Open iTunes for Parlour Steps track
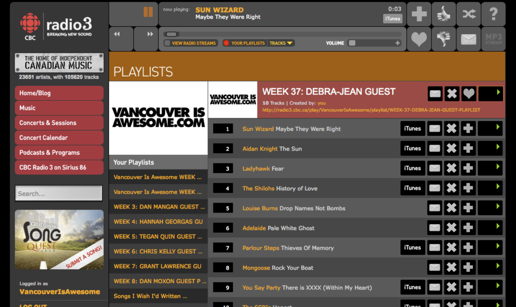The width and height of the screenshot is (516, 307). point(413,247)
